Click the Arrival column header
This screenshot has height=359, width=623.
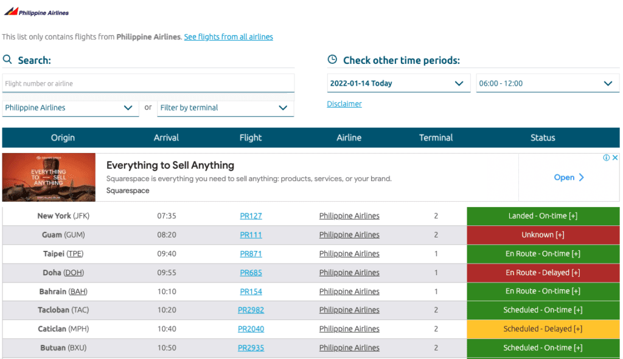click(166, 138)
